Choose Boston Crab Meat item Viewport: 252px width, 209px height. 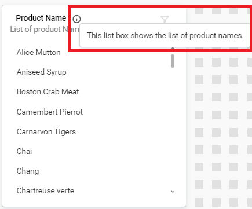pos(48,91)
